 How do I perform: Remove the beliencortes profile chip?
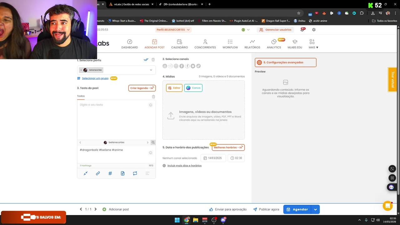[81, 70]
